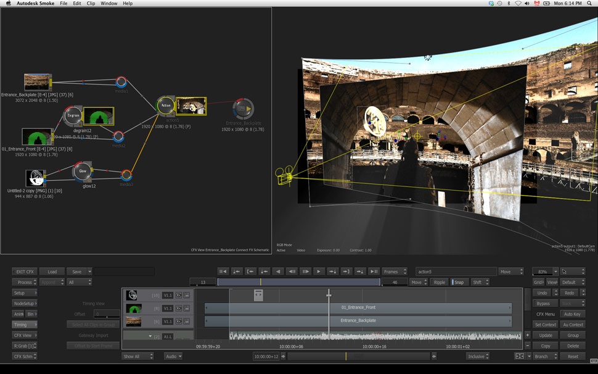Toggle visibility eye on the top V1.1 track

[x=179, y=296]
